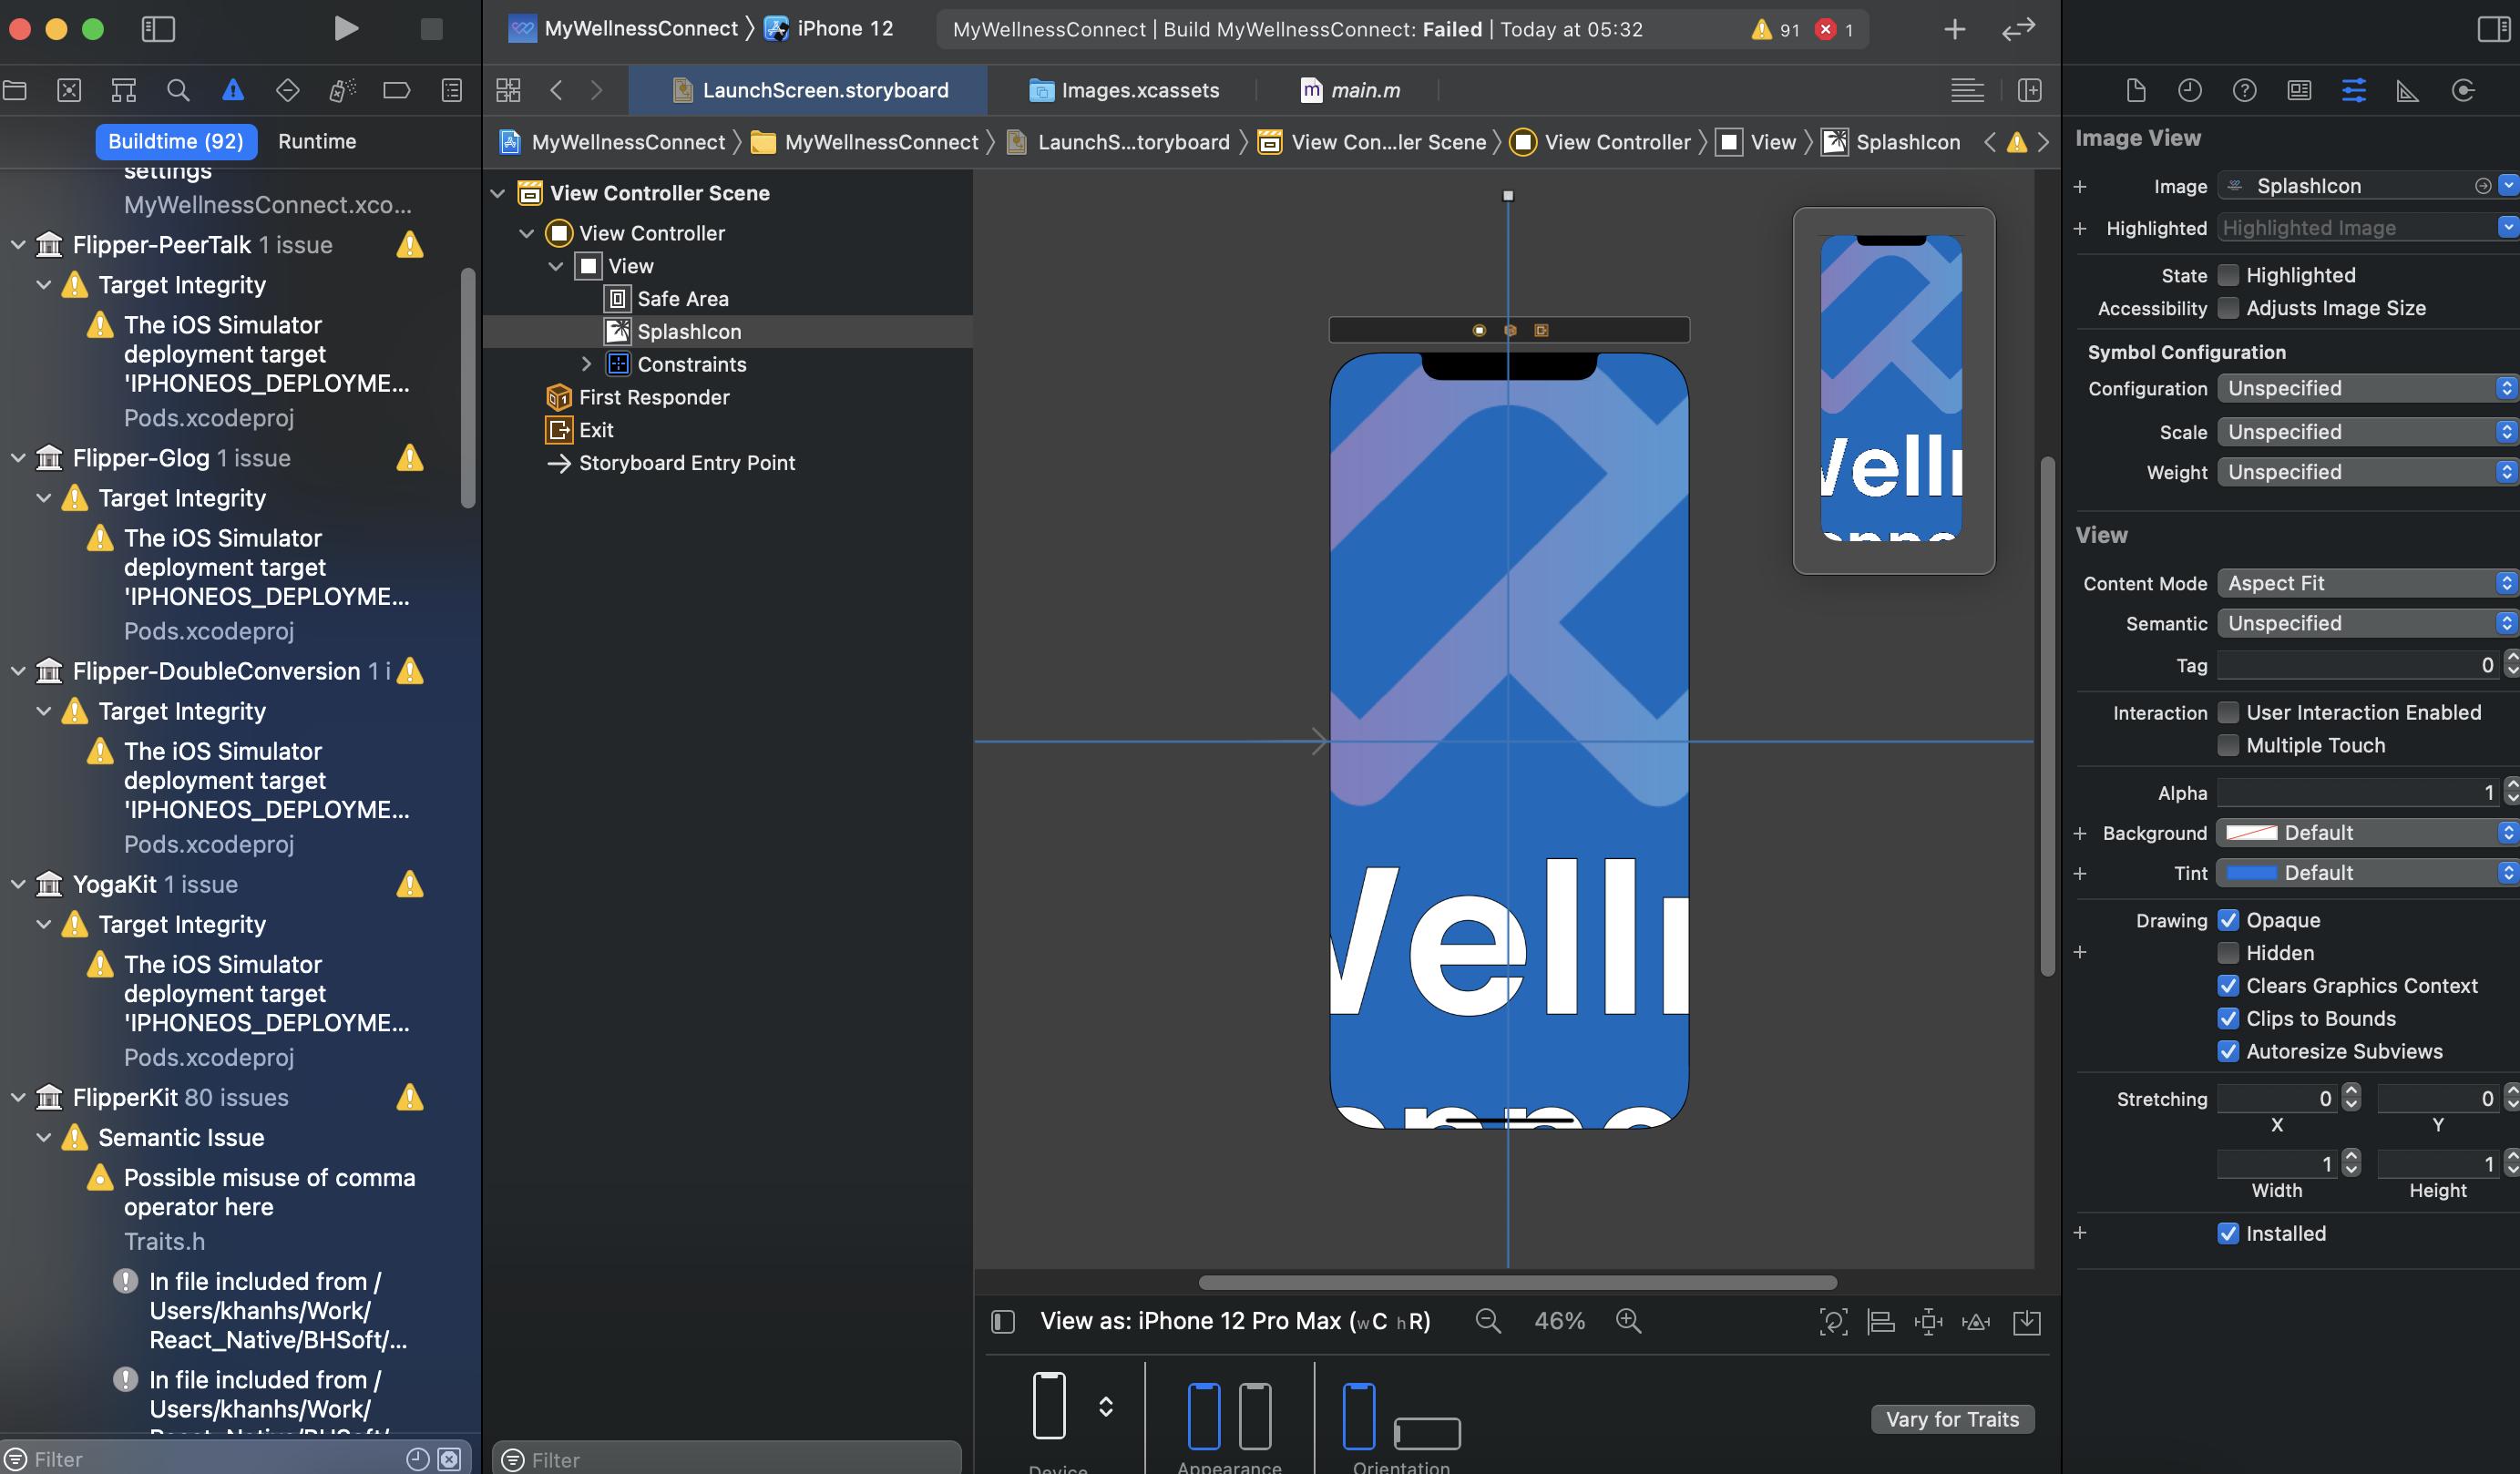Show the Size inspector

[x=2408, y=90]
